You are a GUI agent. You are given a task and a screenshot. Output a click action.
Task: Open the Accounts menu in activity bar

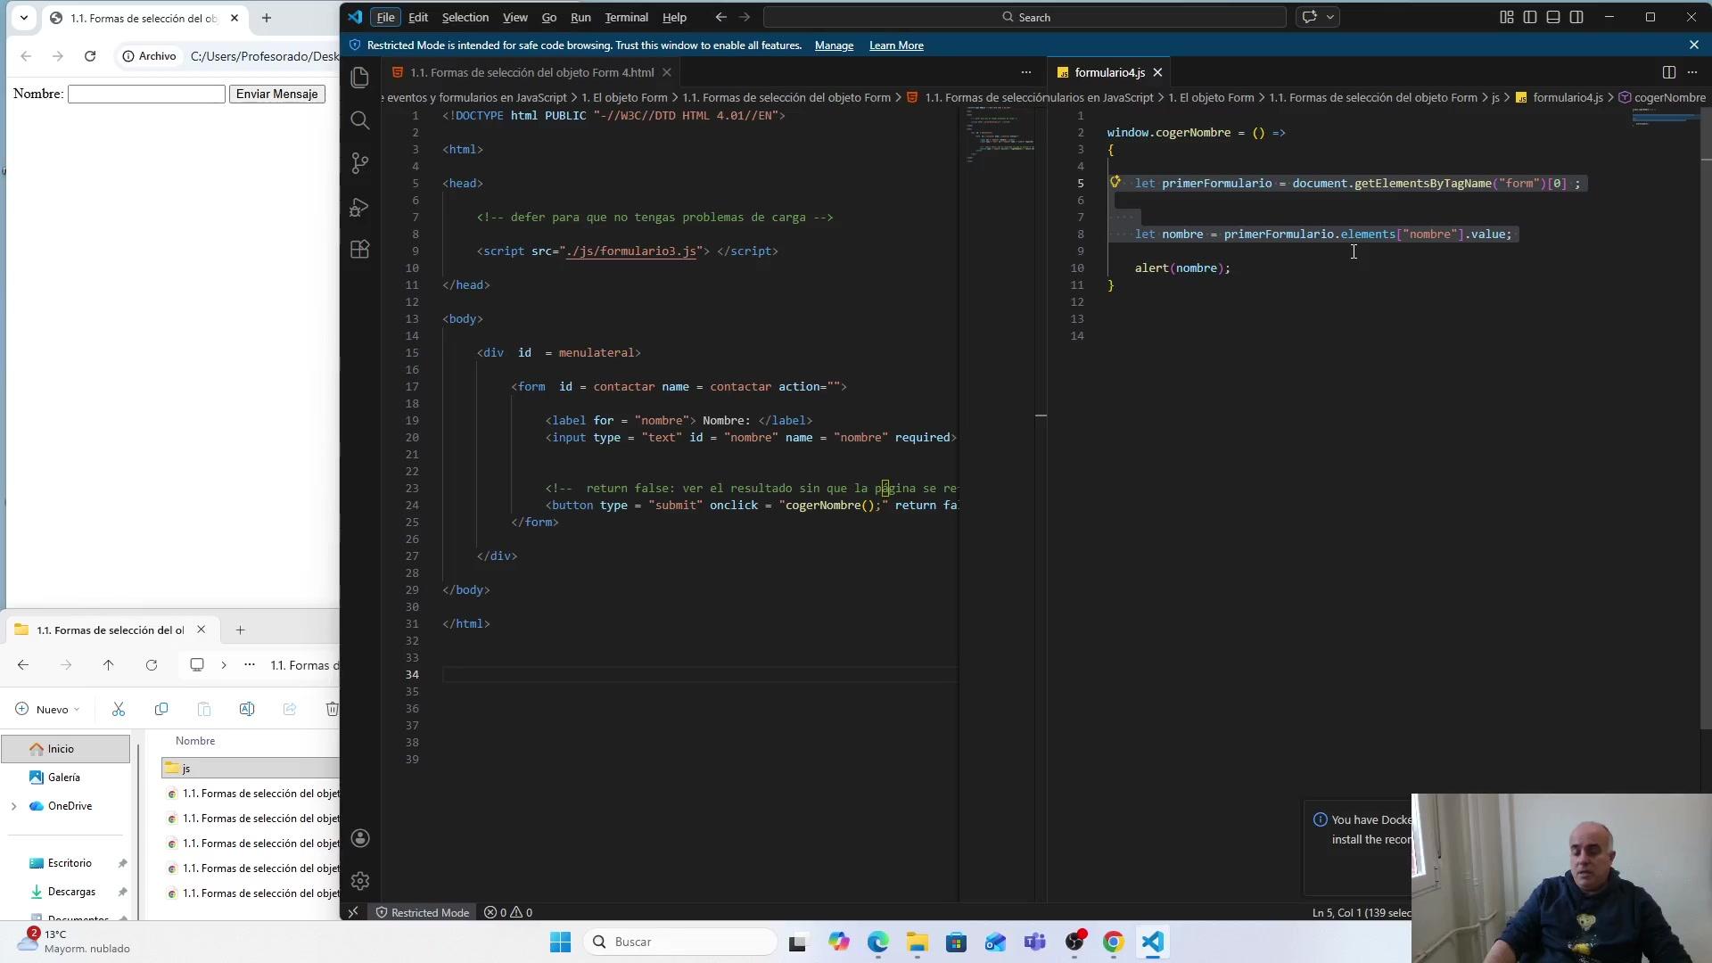360,838
